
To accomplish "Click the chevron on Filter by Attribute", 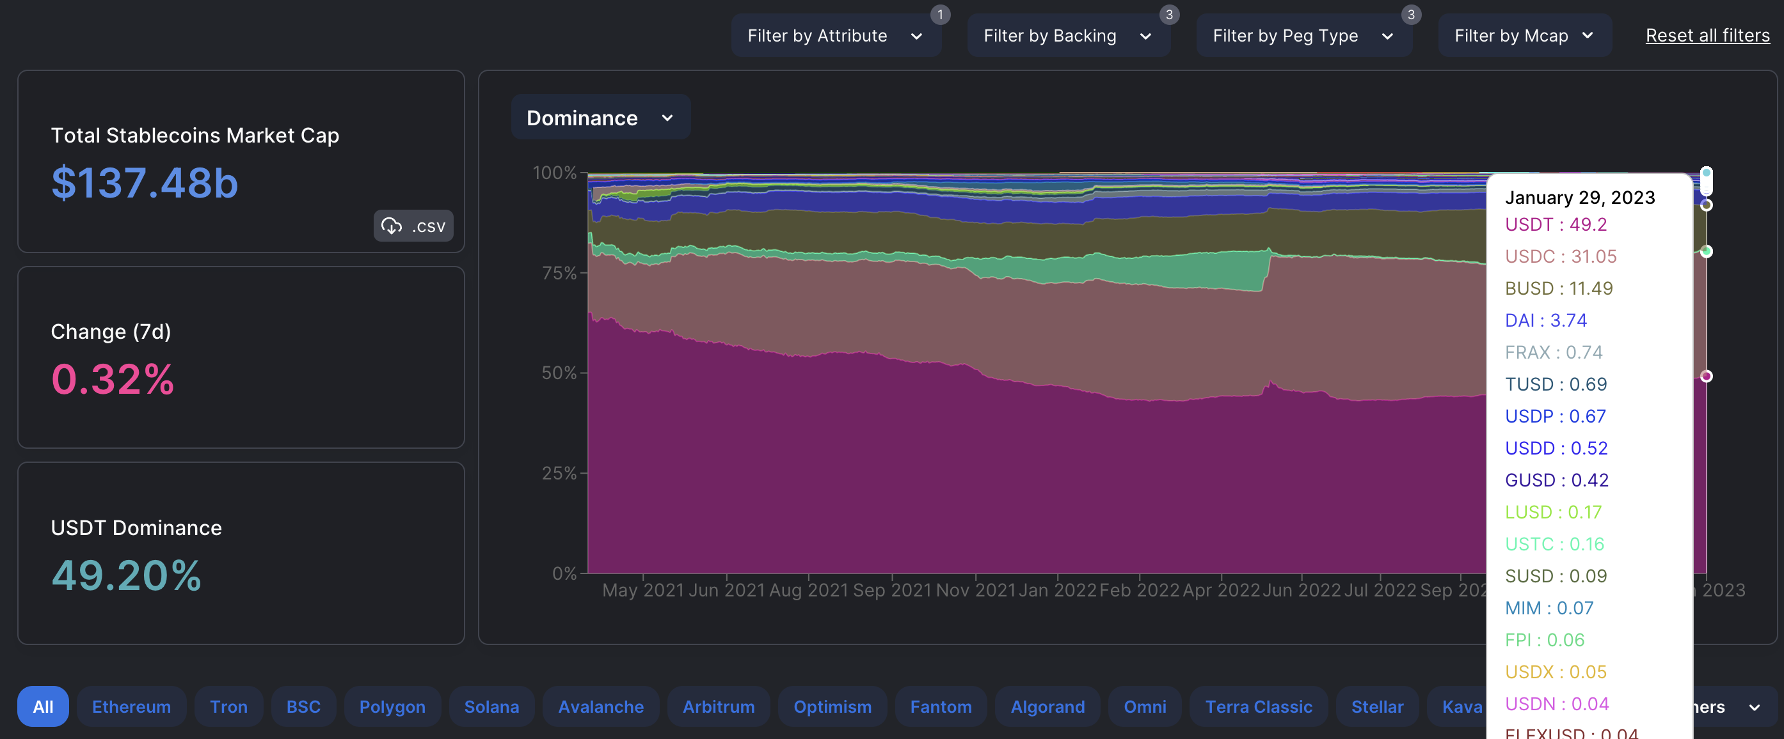I will coord(916,36).
